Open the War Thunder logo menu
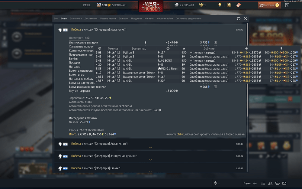This screenshot has height=189, width=302. (151, 6)
